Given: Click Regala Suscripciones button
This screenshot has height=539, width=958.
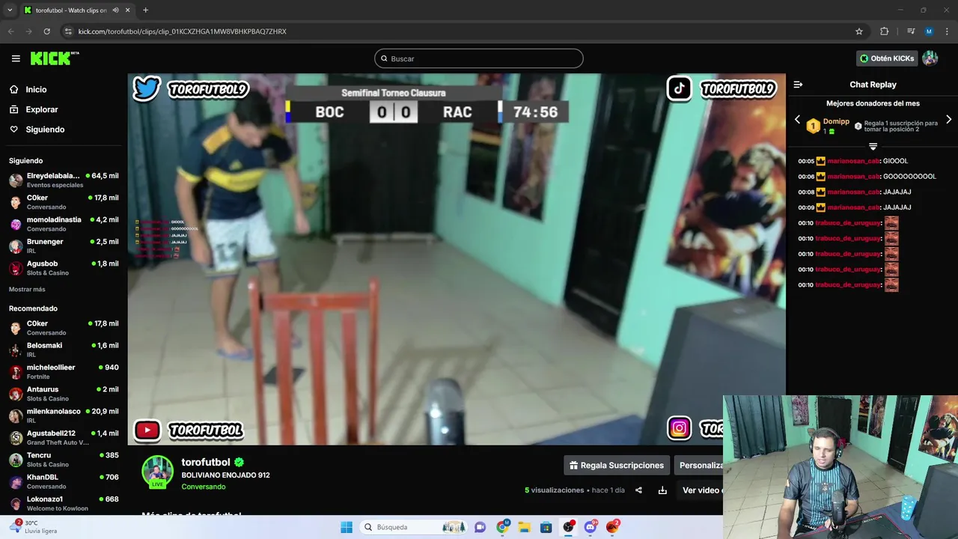Looking at the screenshot, I should (616, 465).
